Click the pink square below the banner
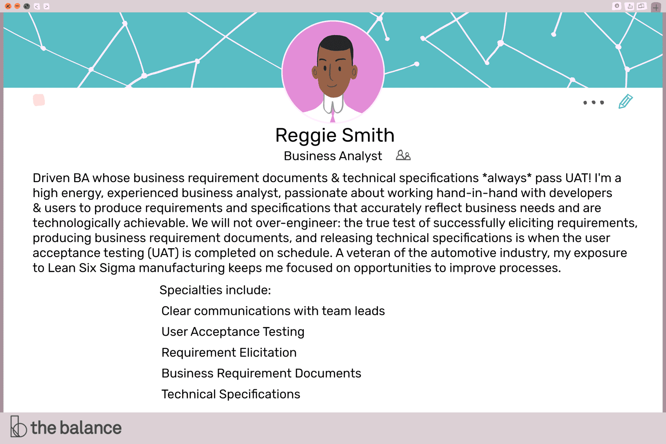 click(x=39, y=100)
